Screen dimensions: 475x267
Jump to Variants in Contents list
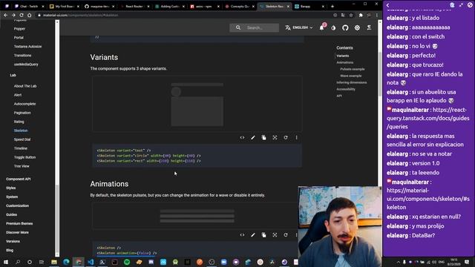343,56
